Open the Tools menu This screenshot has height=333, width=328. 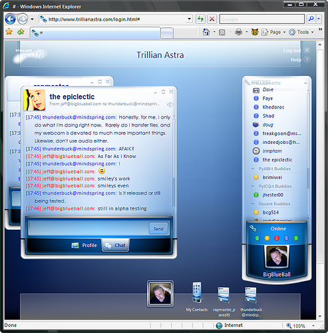click(x=301, y=32)
